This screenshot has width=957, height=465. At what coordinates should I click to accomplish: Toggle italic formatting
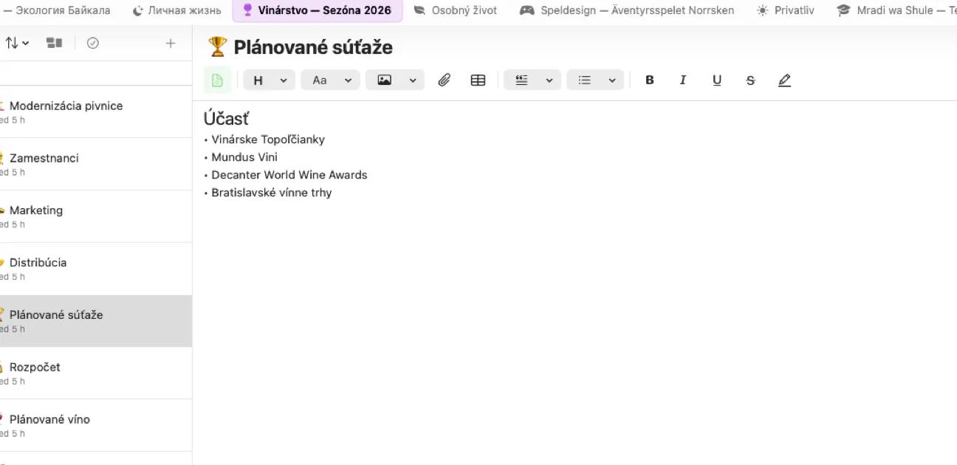[683, 80]
